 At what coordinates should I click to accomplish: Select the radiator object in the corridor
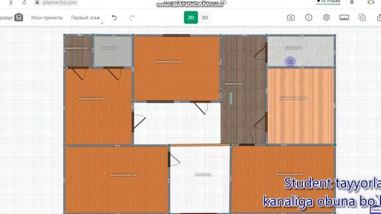[231, 98]
